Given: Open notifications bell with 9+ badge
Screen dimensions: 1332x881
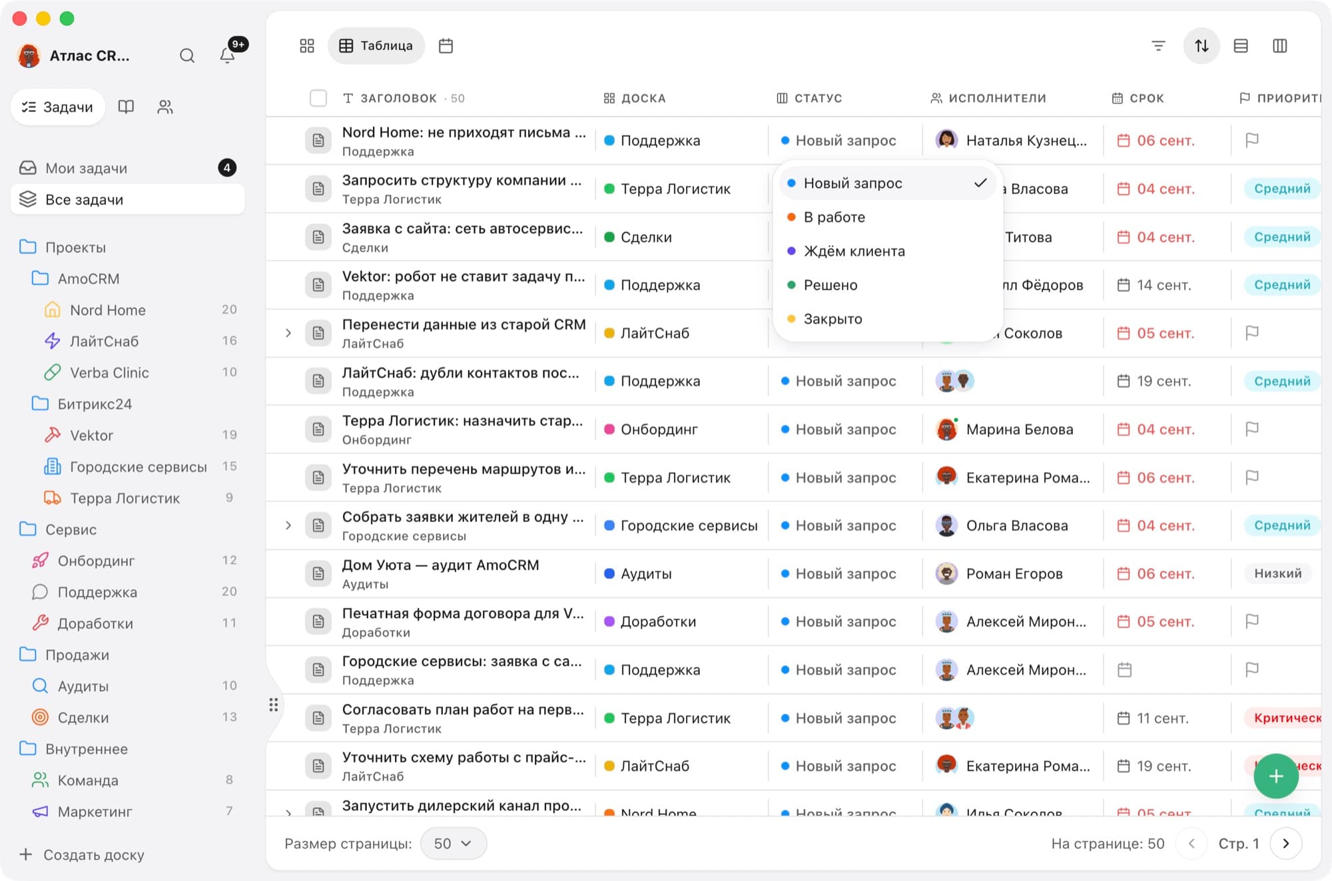Looking at the screenshot, I should click(x=228, y=55).
